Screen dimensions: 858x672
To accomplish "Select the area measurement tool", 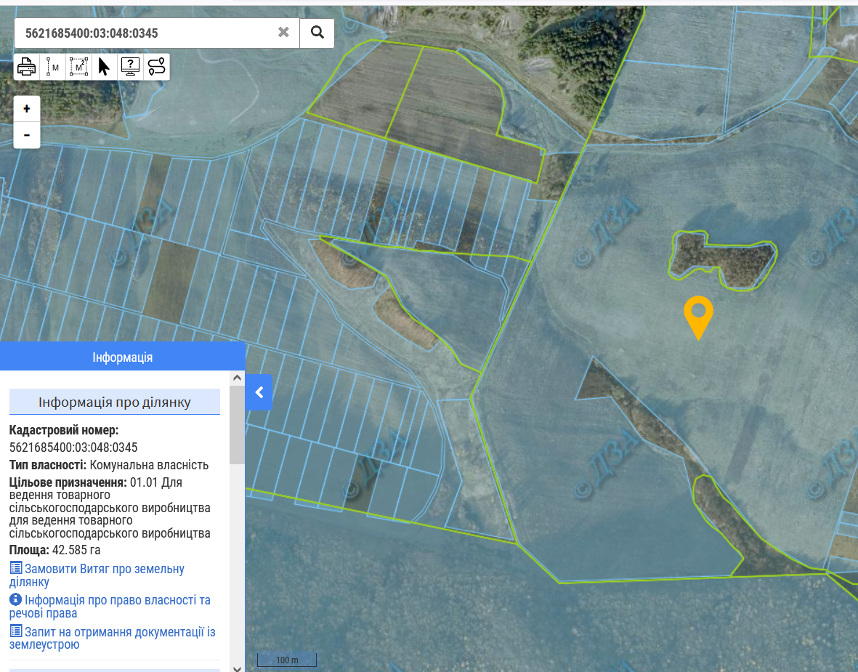I will point(78,67).
